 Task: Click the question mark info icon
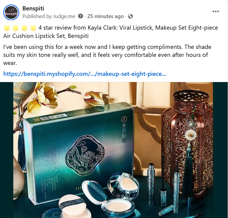(x=81, y=16)
